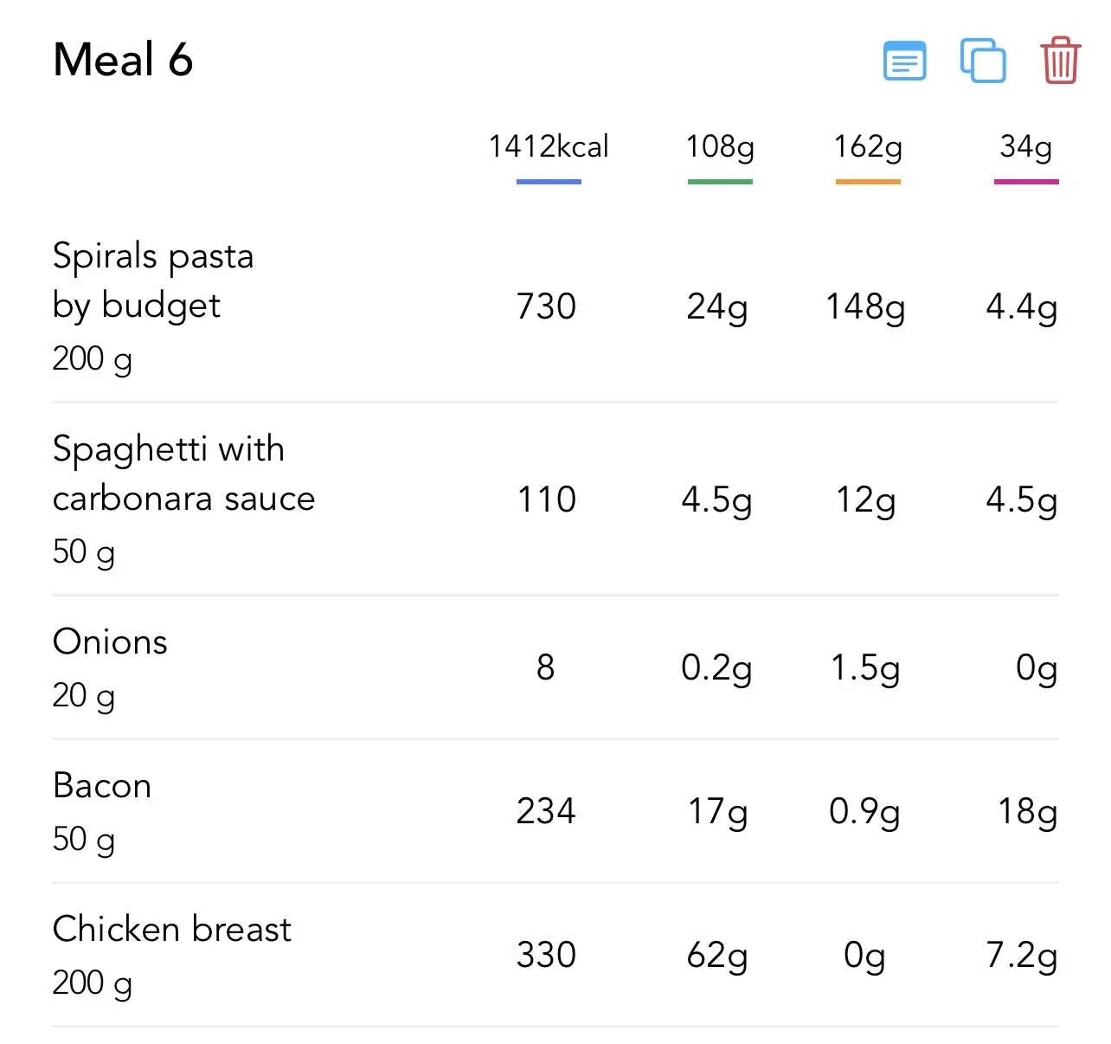1111x1044 pixels.
Task: Click the magenta fat color bar
Action: point(1026,182)
